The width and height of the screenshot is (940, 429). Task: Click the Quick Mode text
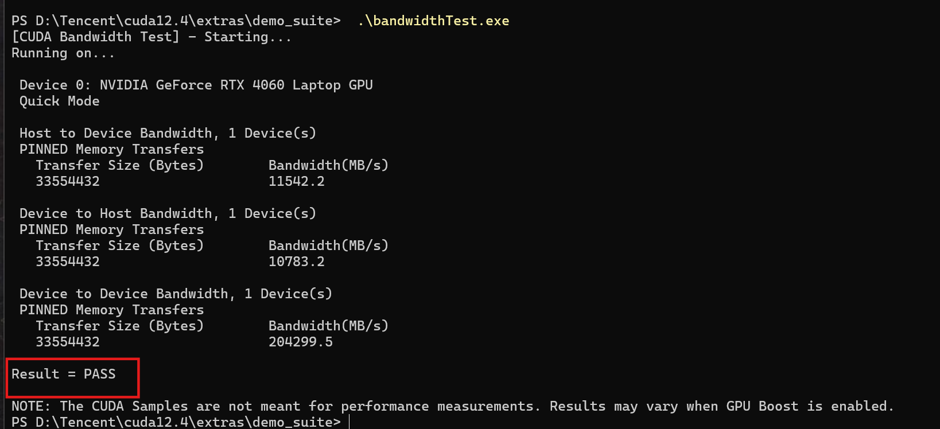pos(60,101)
